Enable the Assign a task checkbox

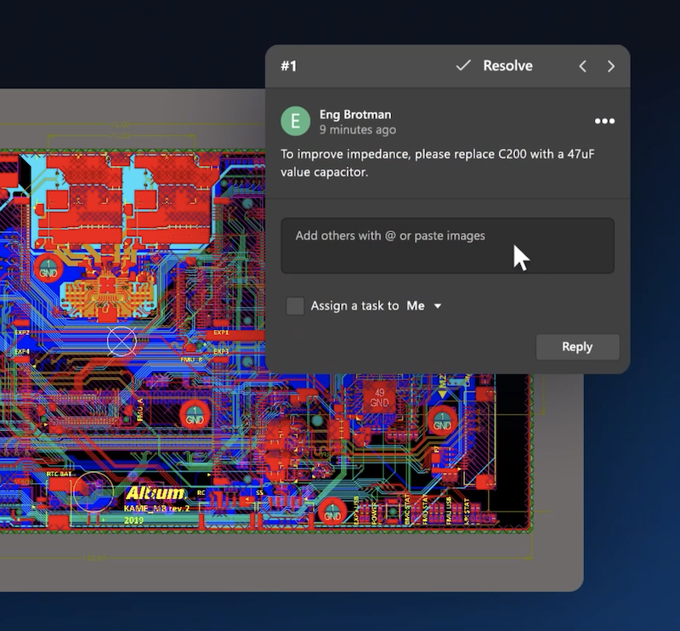coord(295,306)
